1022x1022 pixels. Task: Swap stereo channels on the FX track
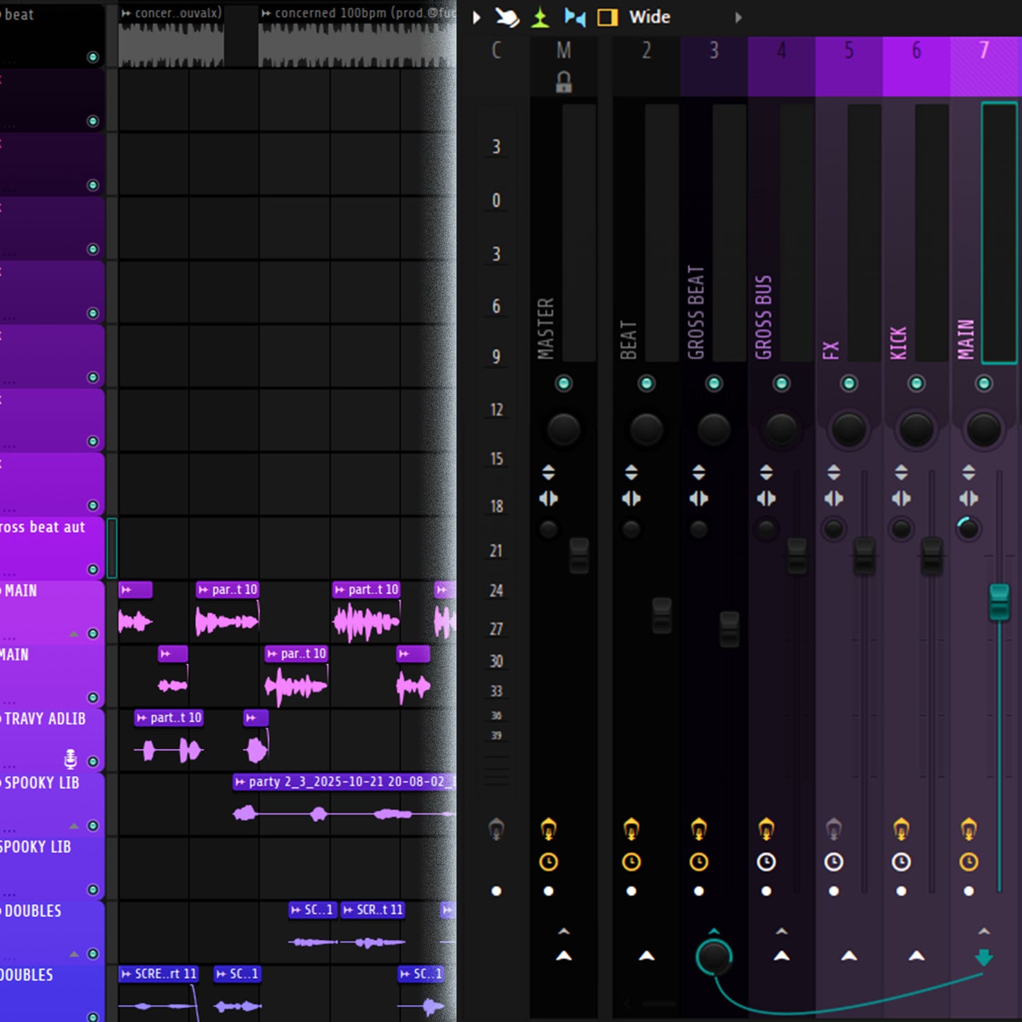(834, 499)
